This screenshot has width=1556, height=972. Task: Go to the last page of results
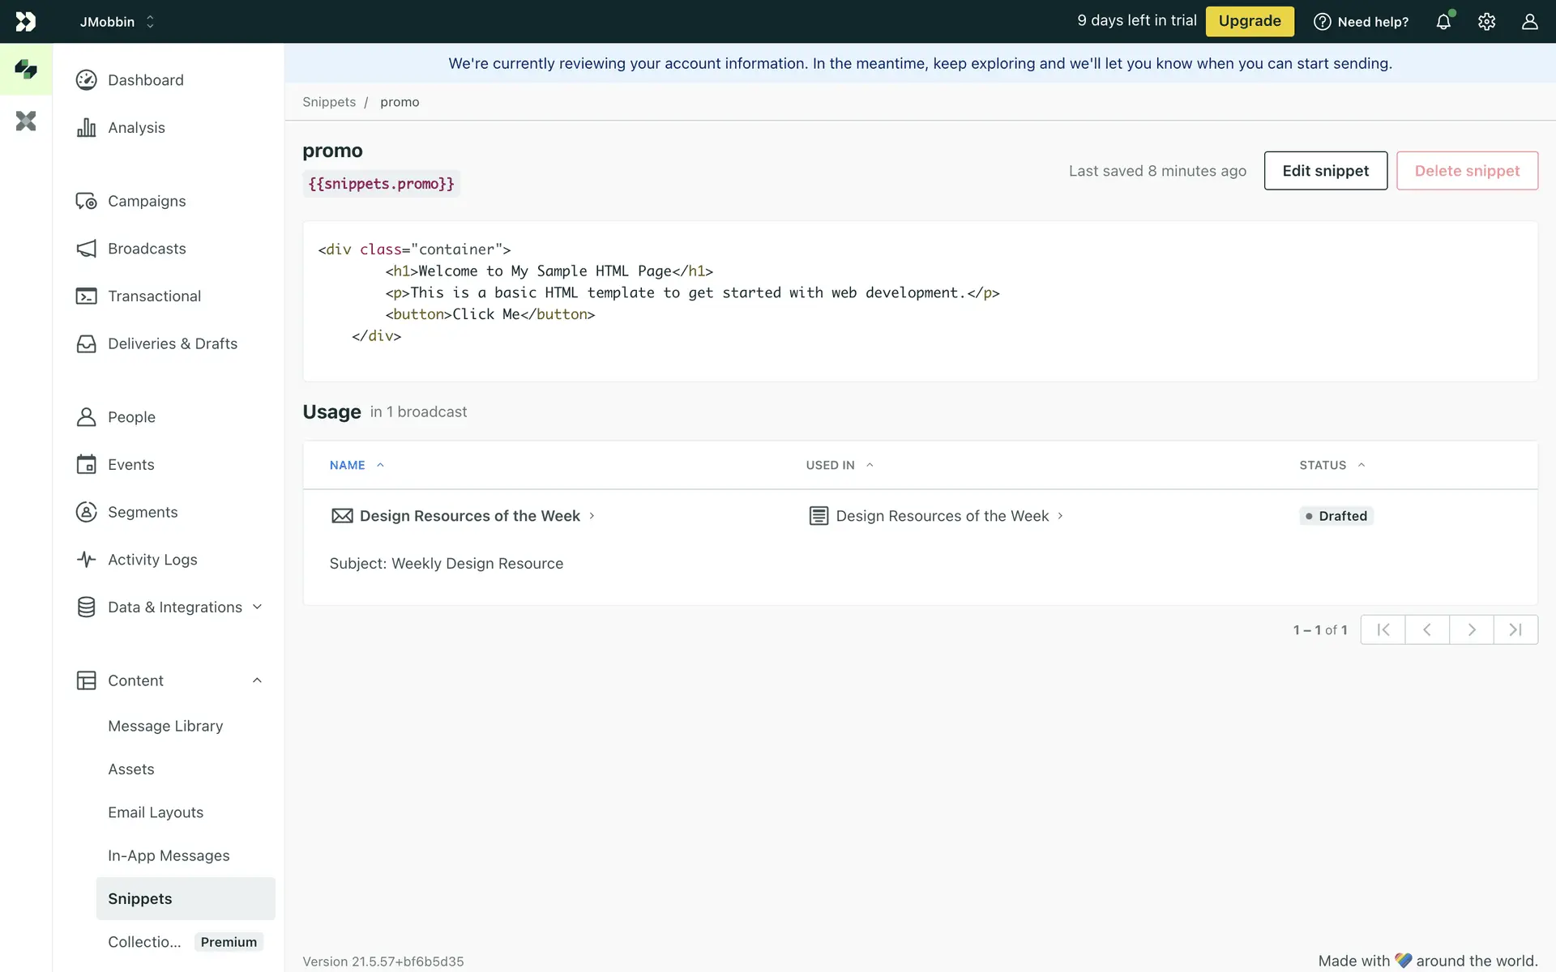[x=1515, y=629]
